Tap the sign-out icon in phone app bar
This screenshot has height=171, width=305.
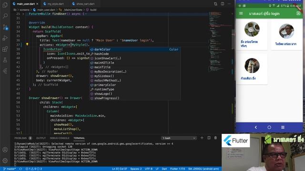point(298,13)
